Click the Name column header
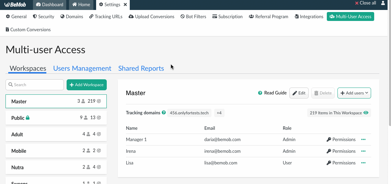 [132, 128]
